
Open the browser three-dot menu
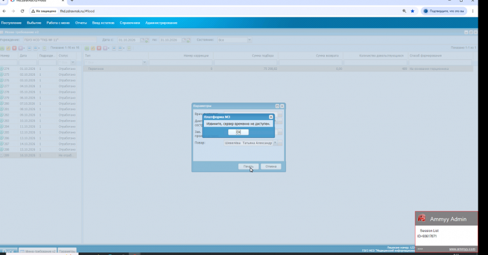pyautogui.click(x=473, y=11)
